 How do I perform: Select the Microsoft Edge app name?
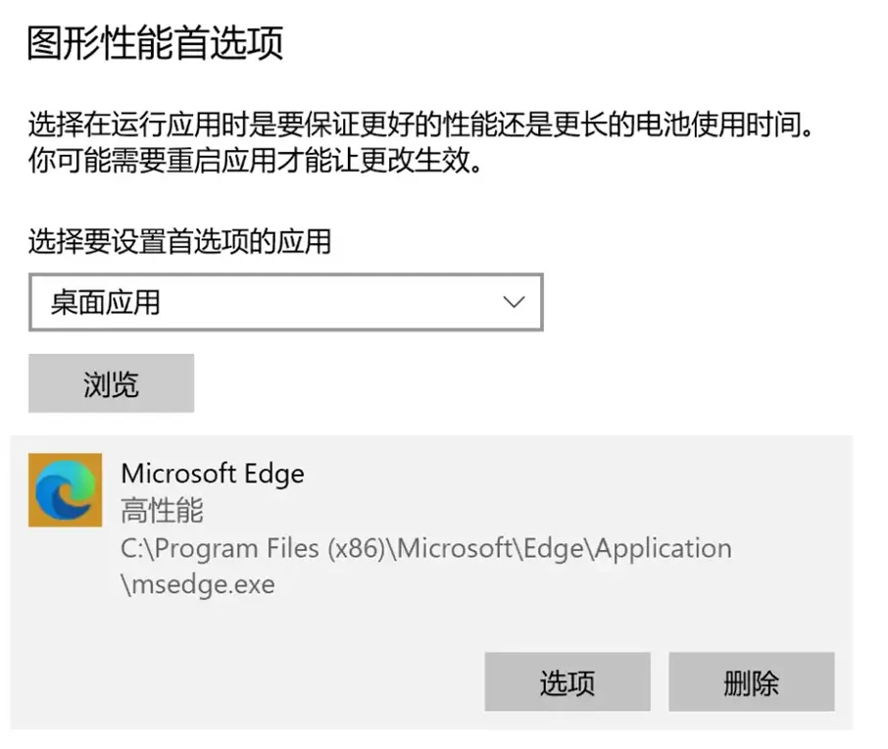click(212, 474)
